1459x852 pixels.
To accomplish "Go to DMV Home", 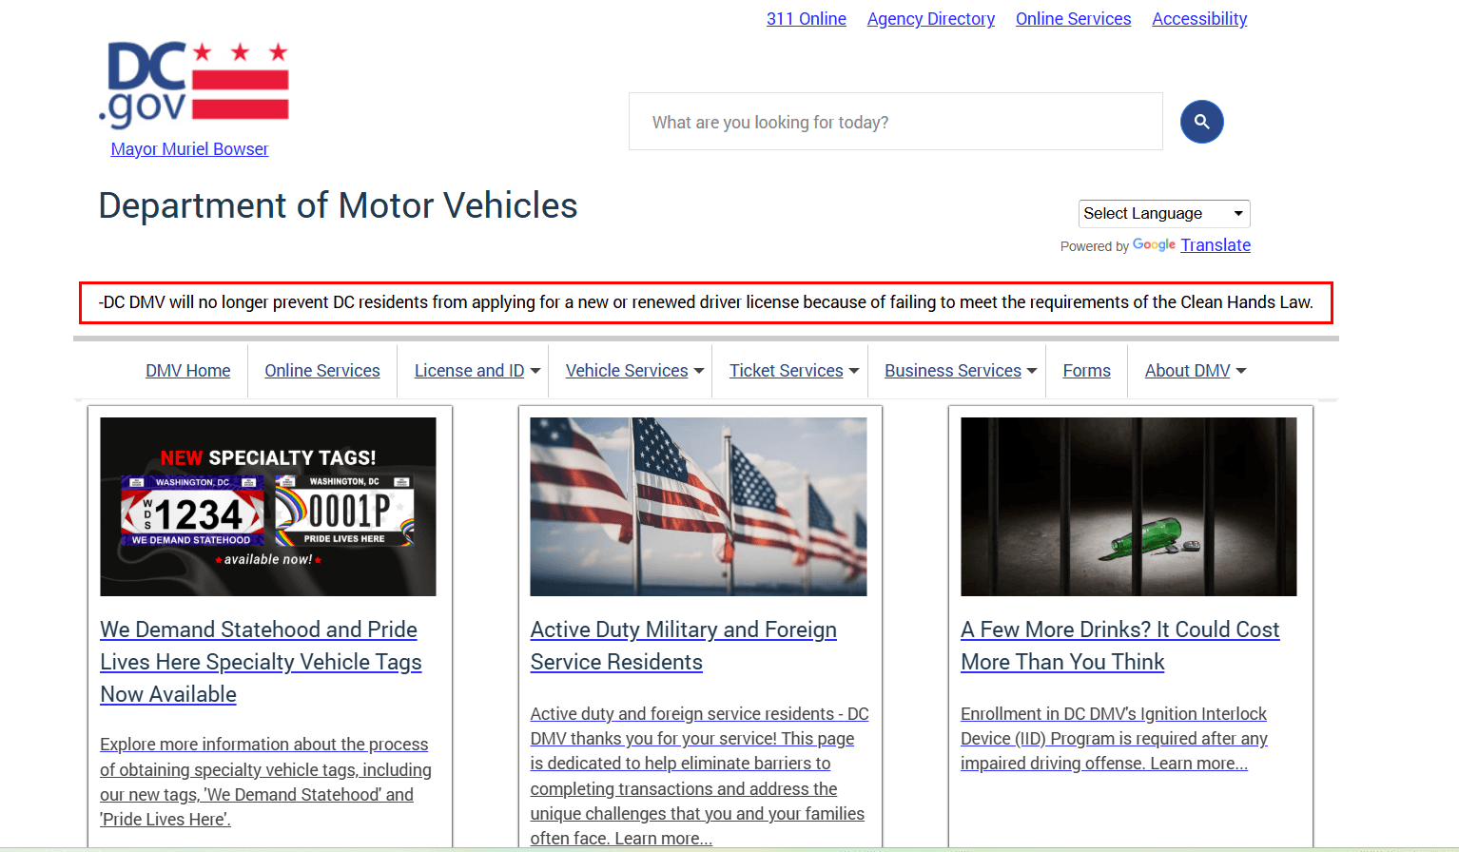I will (187, 371).
